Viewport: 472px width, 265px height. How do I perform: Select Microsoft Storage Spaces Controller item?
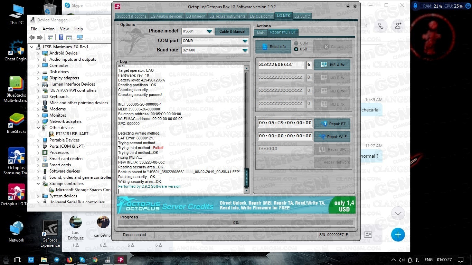tap(83, 190)
